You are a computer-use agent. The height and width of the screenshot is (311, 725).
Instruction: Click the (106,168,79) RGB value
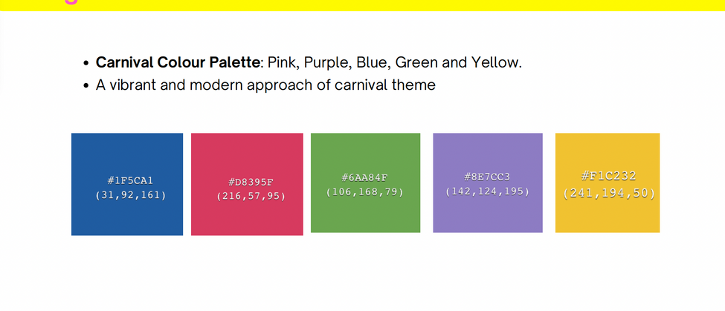[x=364, y=192]
